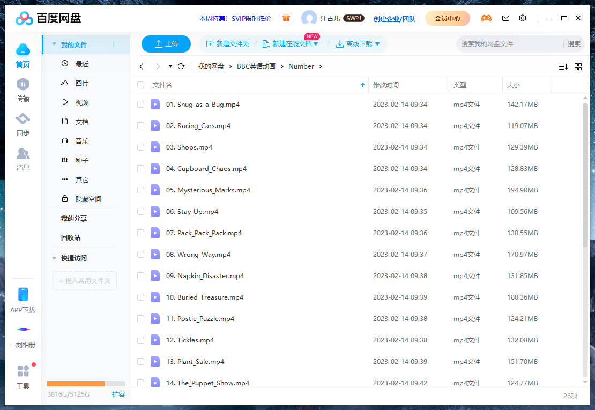Image resolution: width=595 pixels, height=410 pixels.
Task: Open the 新建在线文档 dropdown
Action: click(x=316, y=44)
